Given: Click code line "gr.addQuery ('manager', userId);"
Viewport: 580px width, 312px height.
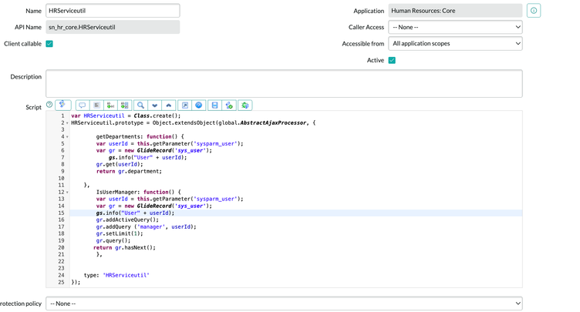Looking at the screenshot, I should pos(146,227).
